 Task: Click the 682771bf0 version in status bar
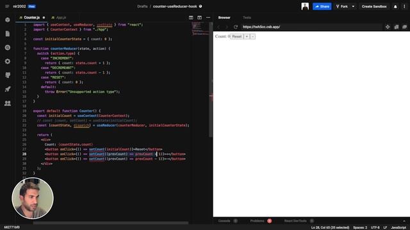point(12,227)
